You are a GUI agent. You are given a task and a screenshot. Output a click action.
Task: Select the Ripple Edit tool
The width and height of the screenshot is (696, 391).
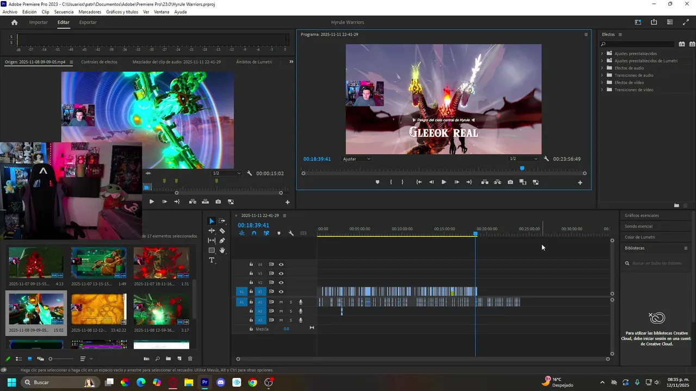pyautogui.click(x=212, y=231)
